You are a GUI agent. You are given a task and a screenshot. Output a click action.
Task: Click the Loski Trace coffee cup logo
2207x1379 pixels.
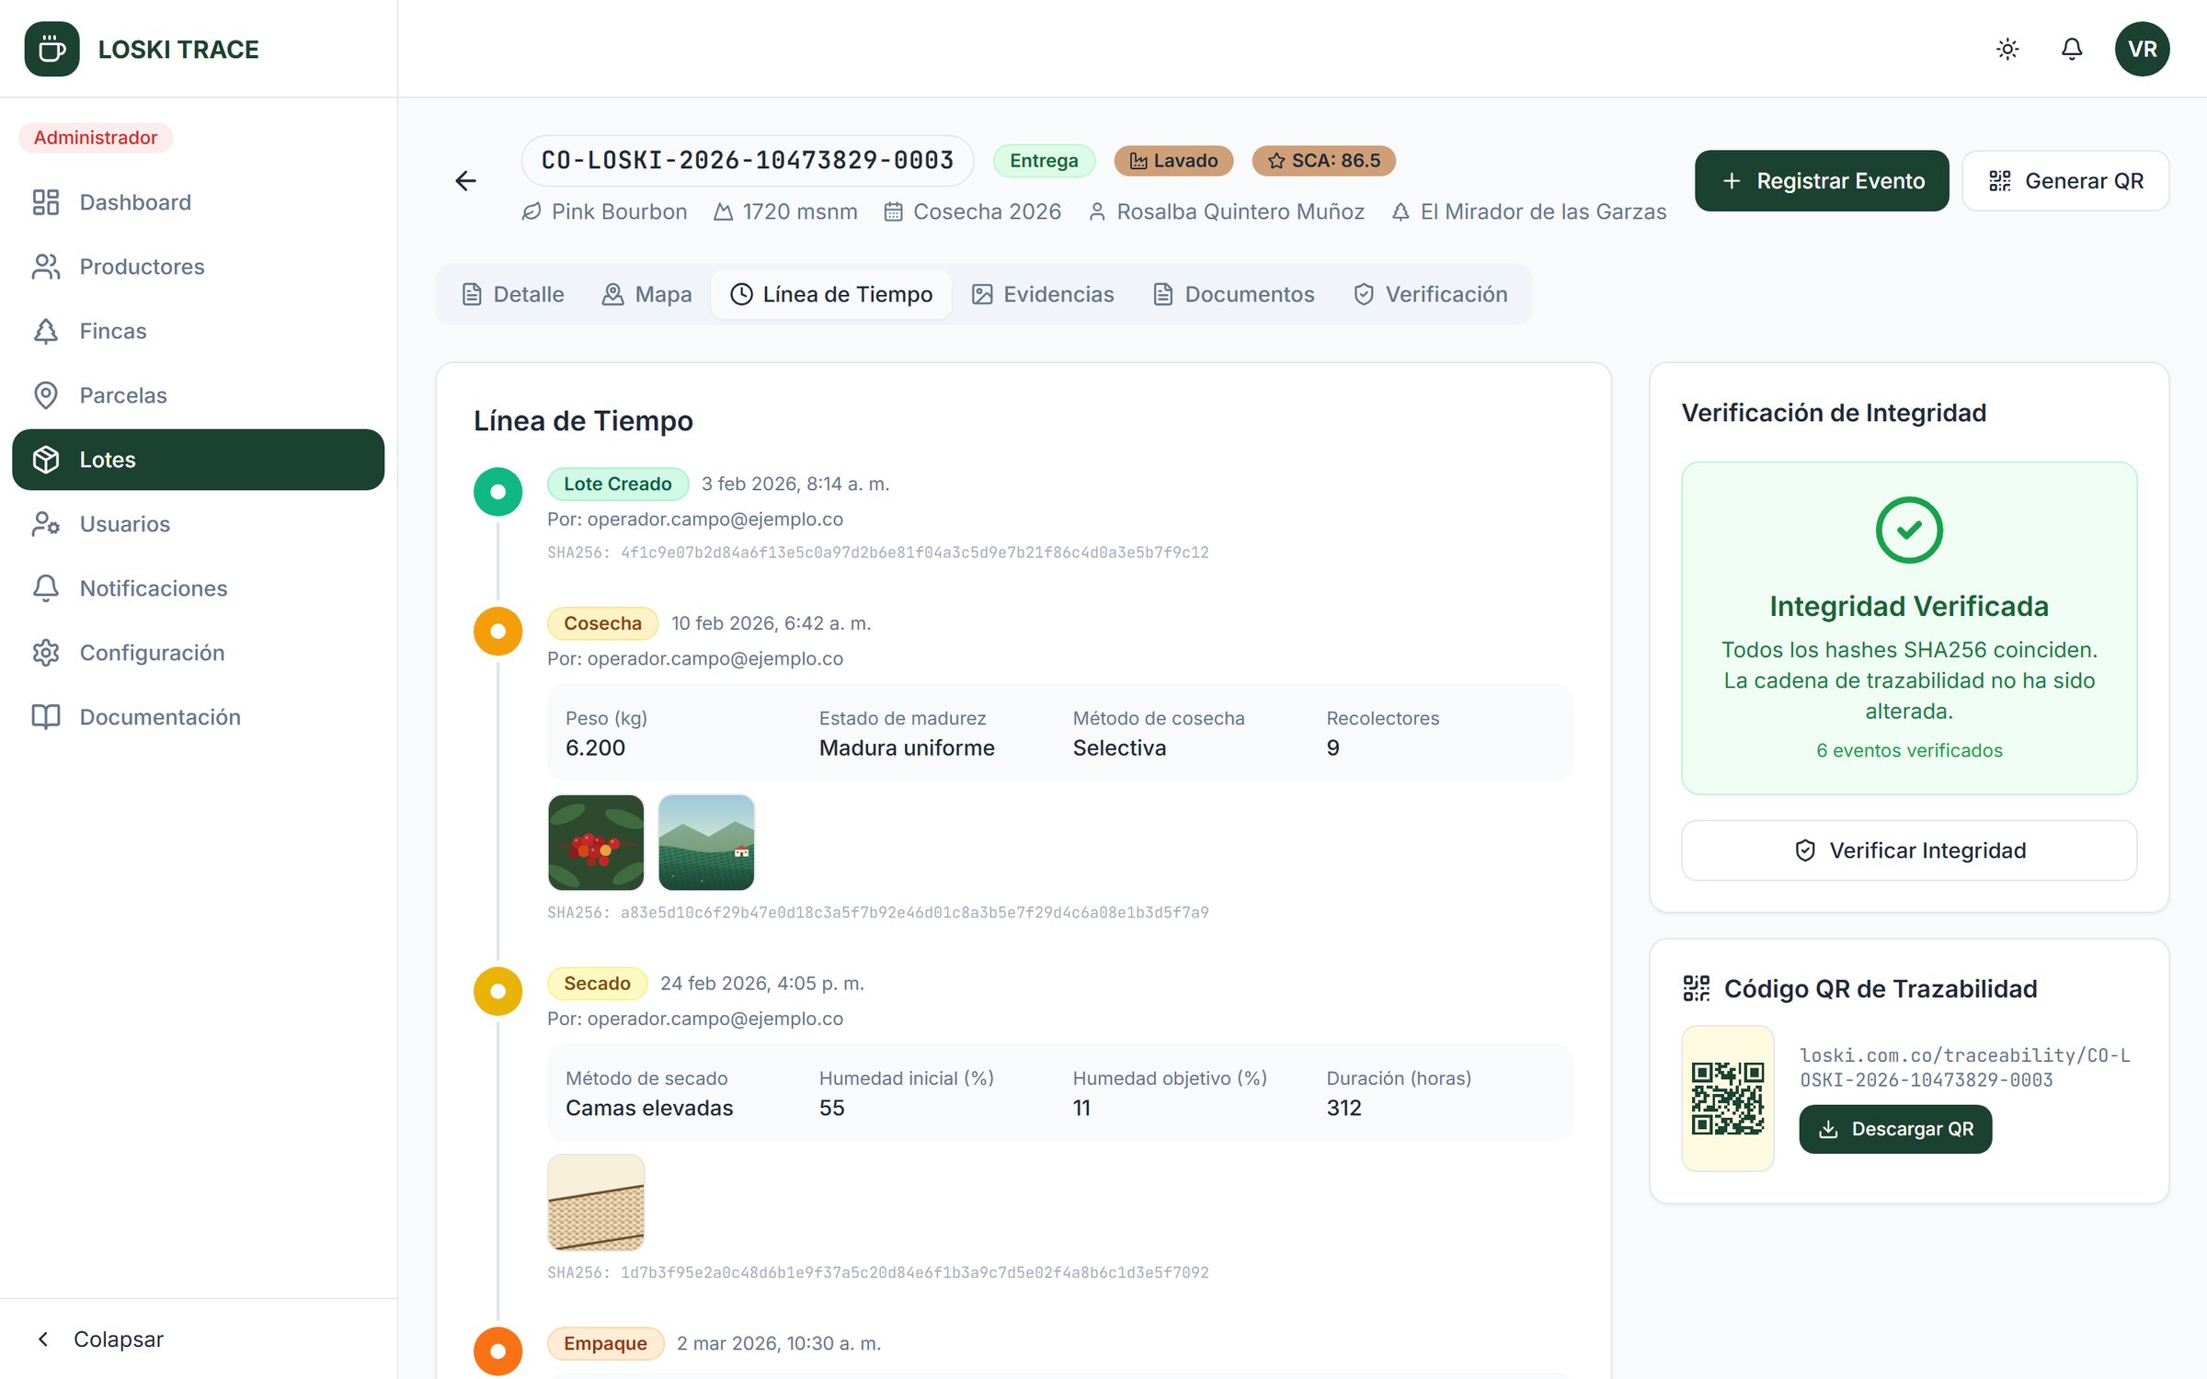pos(51,49)
